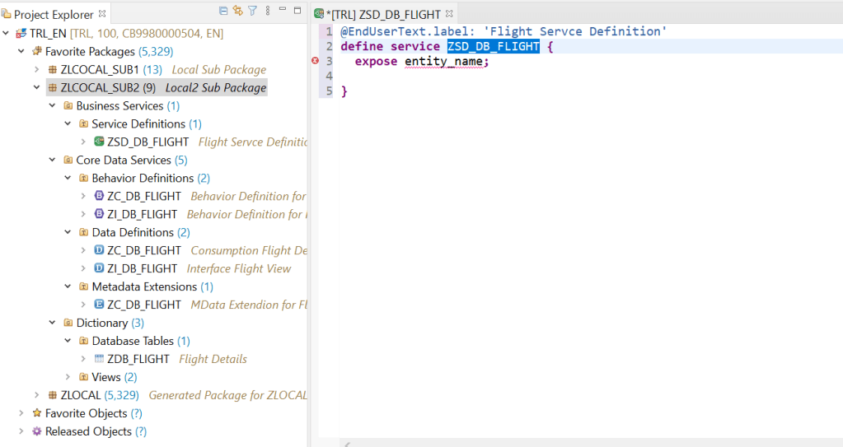Select ZLOCAL Generated Package row
Image resolution: width=843 pixels, height=447 pixels.
(x=183, y=395)
